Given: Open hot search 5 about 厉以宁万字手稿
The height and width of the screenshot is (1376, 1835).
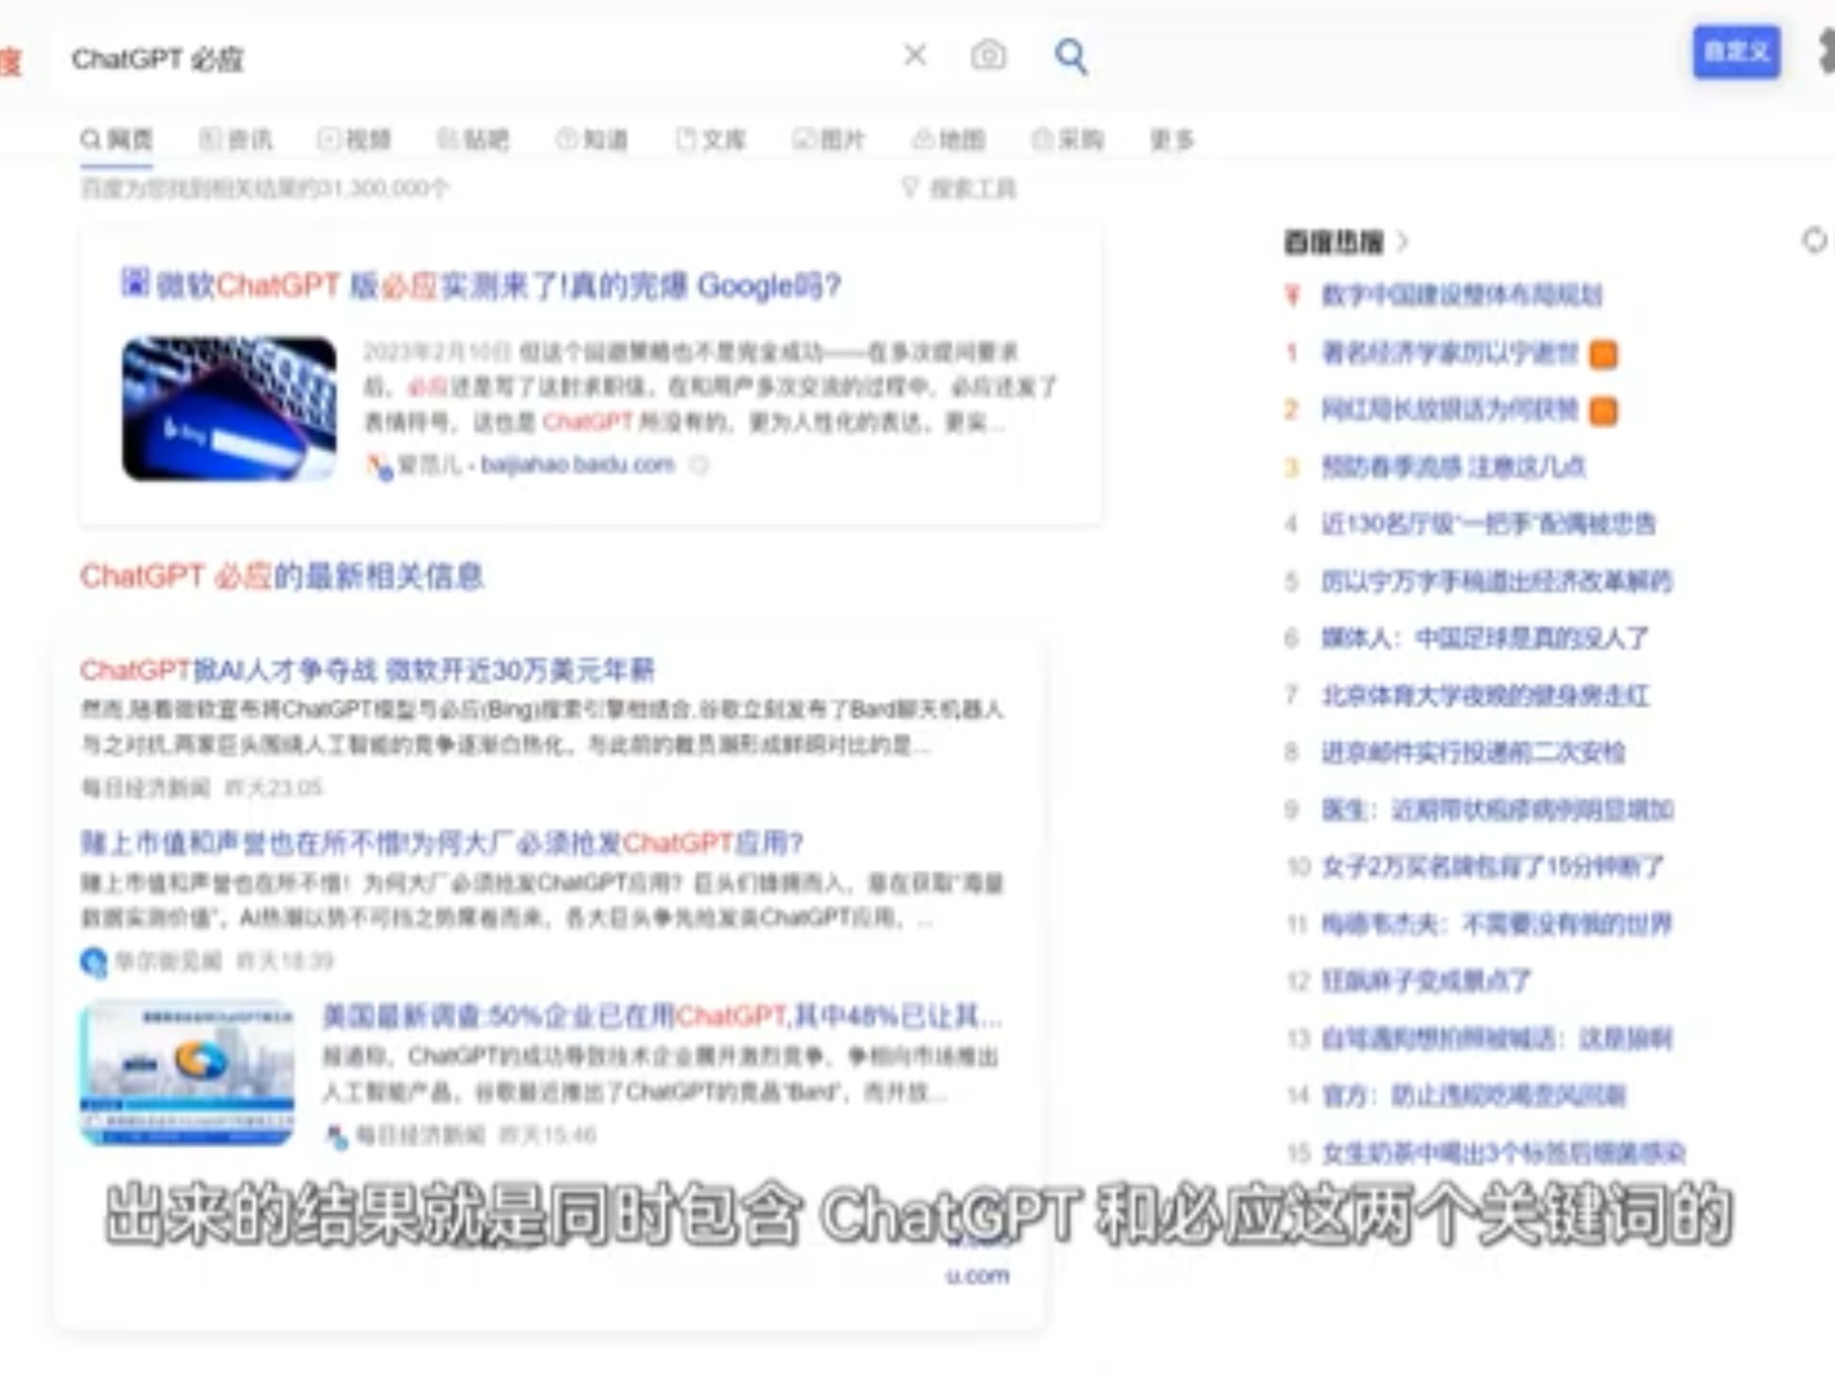Looking at the screenshot, I should click(1497, 581).
